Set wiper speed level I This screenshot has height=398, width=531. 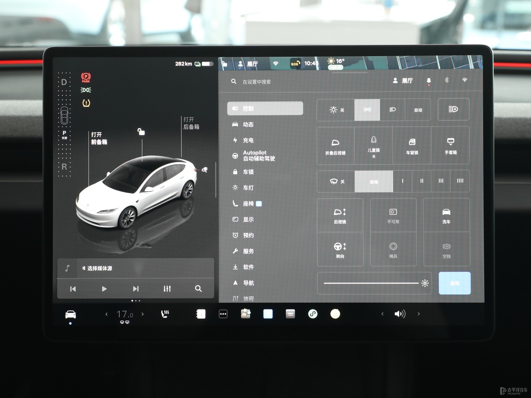point(403,181)
